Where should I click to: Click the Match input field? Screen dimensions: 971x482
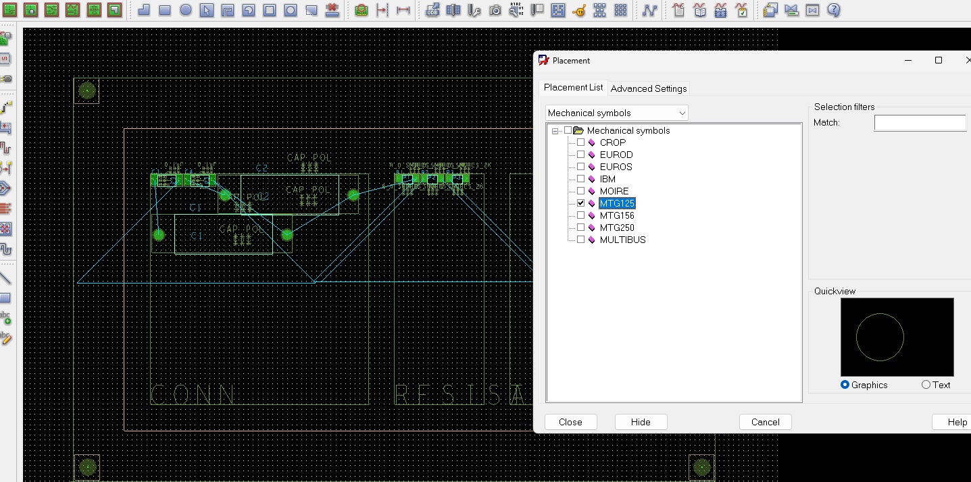[x=920, y=123]
